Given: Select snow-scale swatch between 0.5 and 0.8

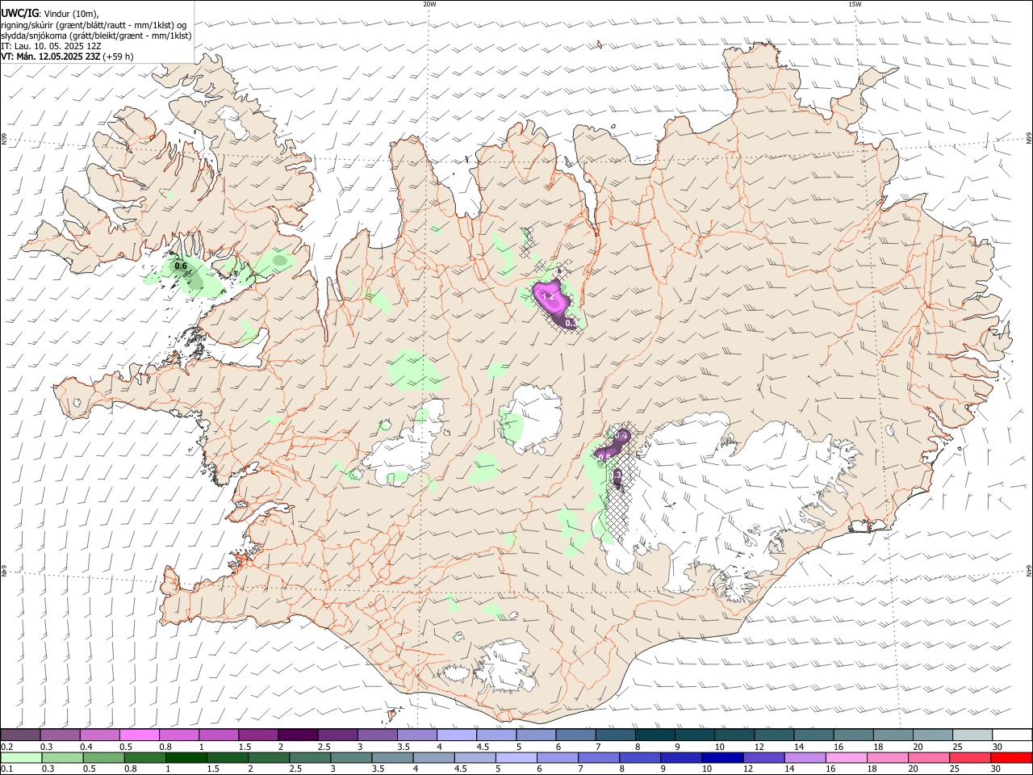Looking at the screenshot, I should coord(139,735).
